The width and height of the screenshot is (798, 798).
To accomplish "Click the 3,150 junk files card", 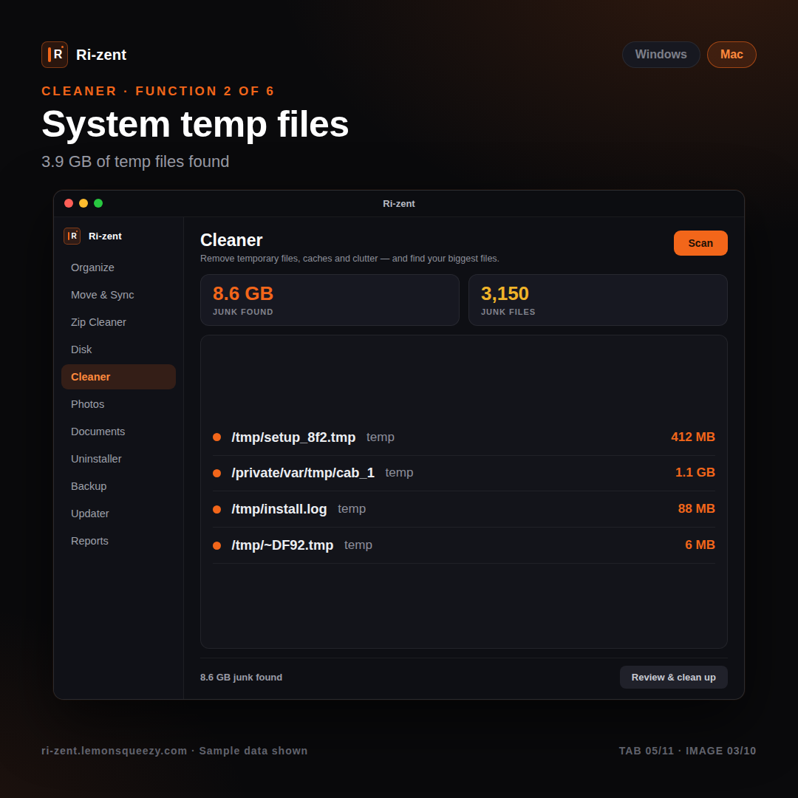I will click(598, 300).
